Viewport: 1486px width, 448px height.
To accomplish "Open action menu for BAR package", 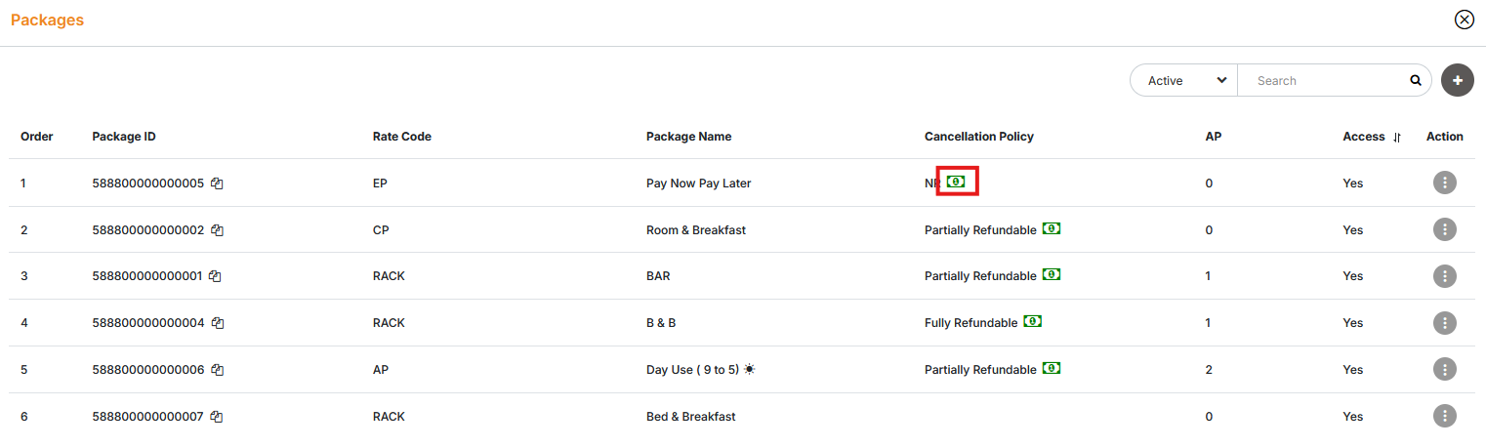I will coord(1444,276).
